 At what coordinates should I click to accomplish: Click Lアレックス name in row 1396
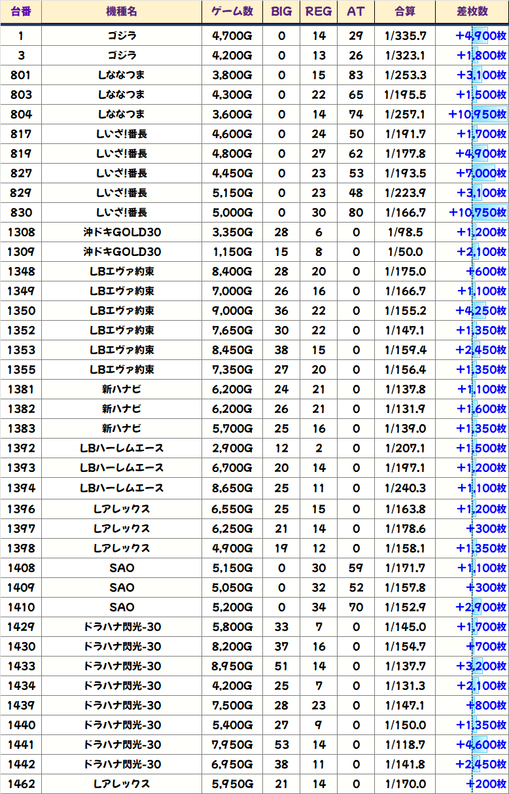pyautogui.click(x=122, y=509)
